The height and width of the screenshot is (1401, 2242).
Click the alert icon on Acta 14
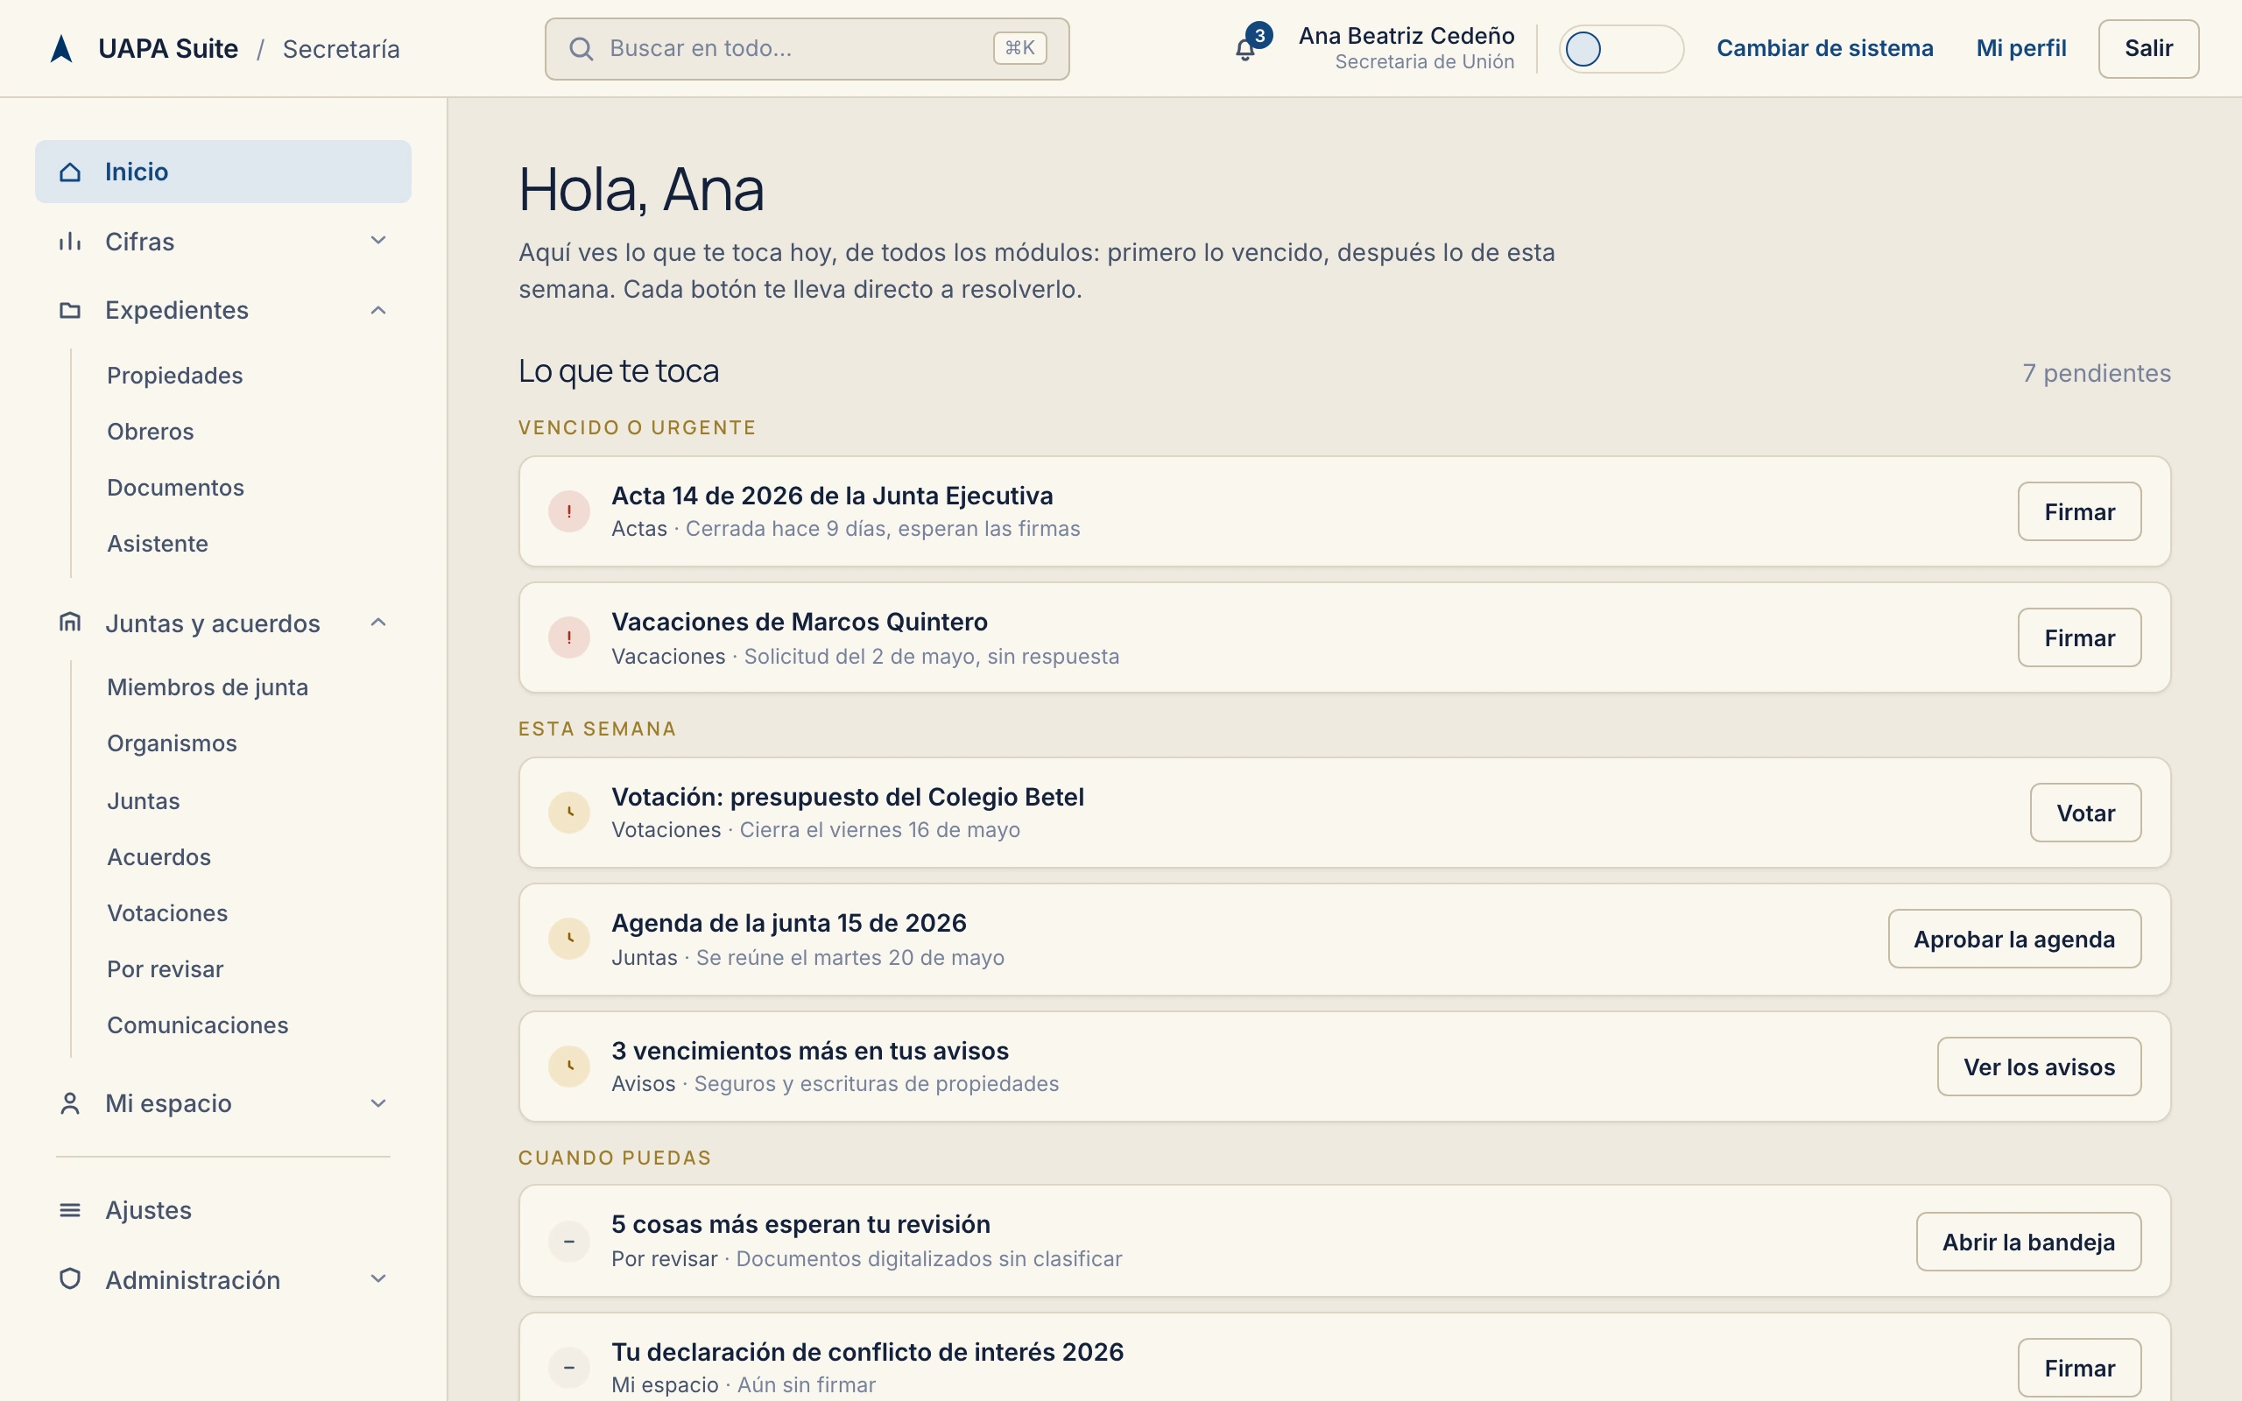[x=569, y=511]
